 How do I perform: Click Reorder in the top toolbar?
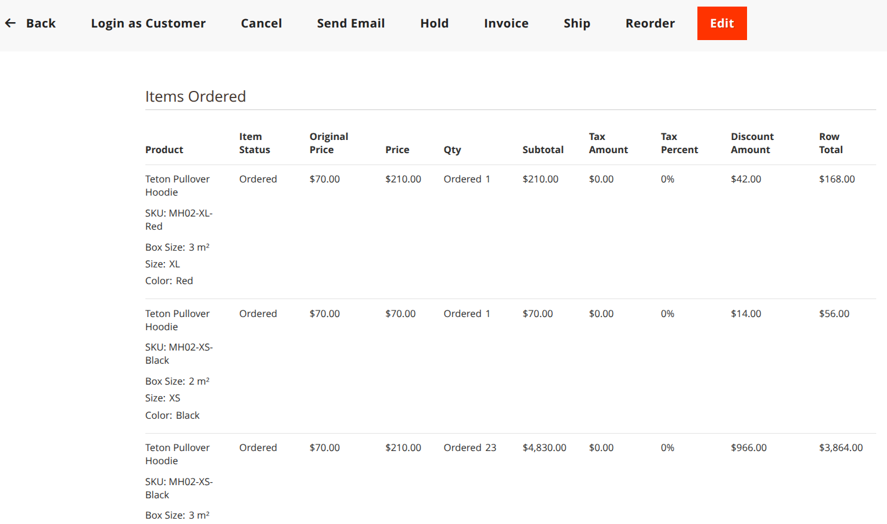(x=650, y=23)
